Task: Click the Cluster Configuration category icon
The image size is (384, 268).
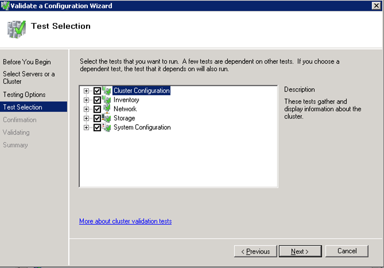Action: click(107, 90)
